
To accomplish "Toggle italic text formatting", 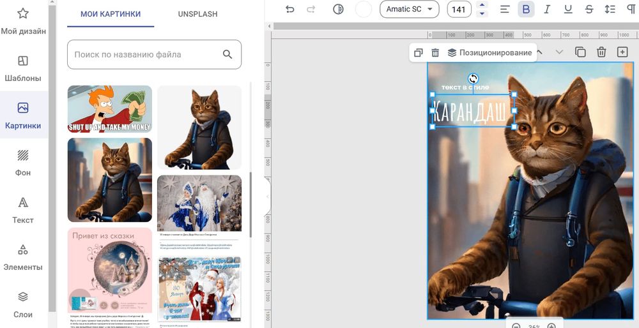I will tap(547, 9).
